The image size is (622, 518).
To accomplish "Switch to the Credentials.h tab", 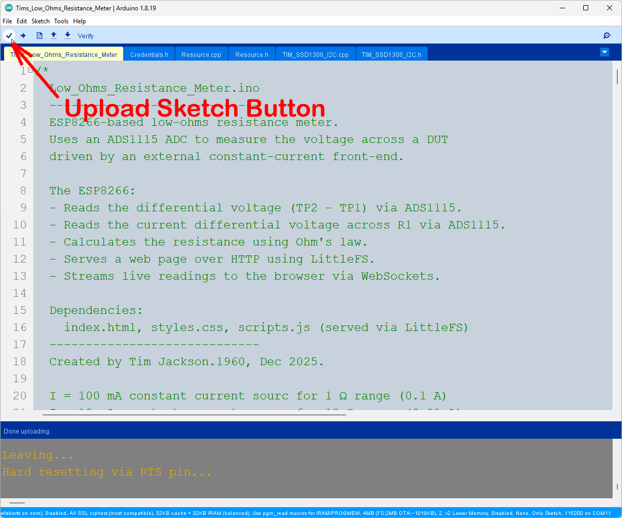I will point(149,54).
